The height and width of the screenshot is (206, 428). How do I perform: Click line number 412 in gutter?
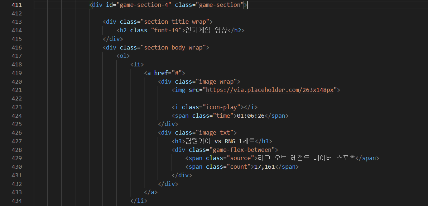(17, 13)
